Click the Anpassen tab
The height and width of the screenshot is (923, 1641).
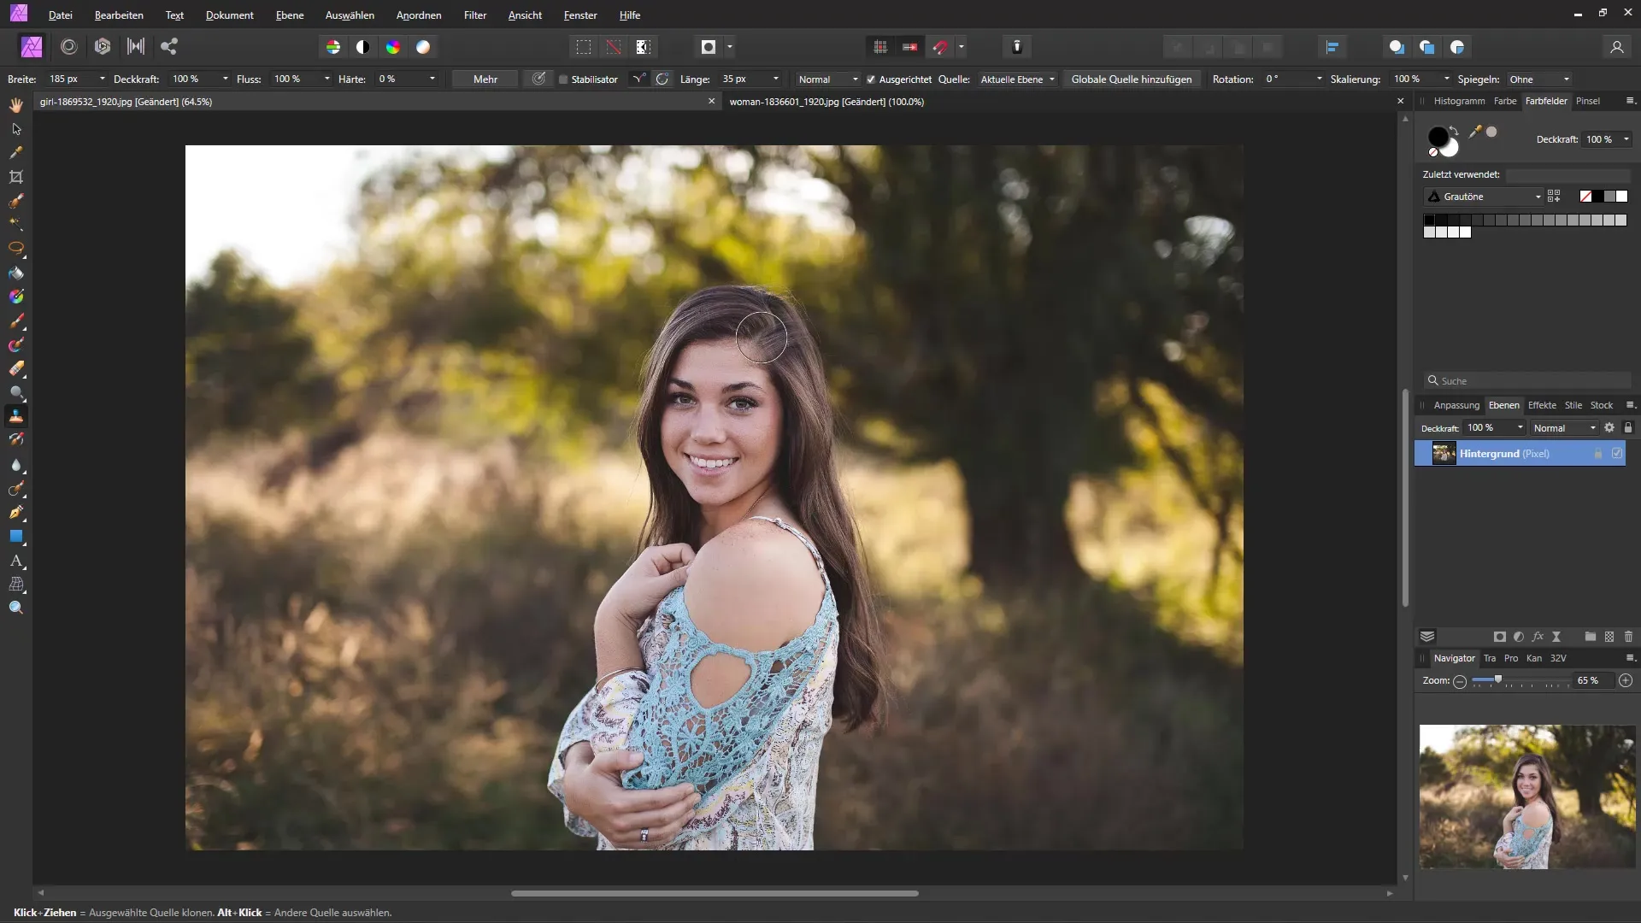pyautogui.click(x=1455, y=403)
